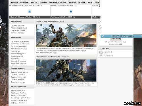Image resolution: width=142 pixels, height=106 pixels.
Task: Click the Пользователей: 0 statistic line
Action: (x=106, y=56)
